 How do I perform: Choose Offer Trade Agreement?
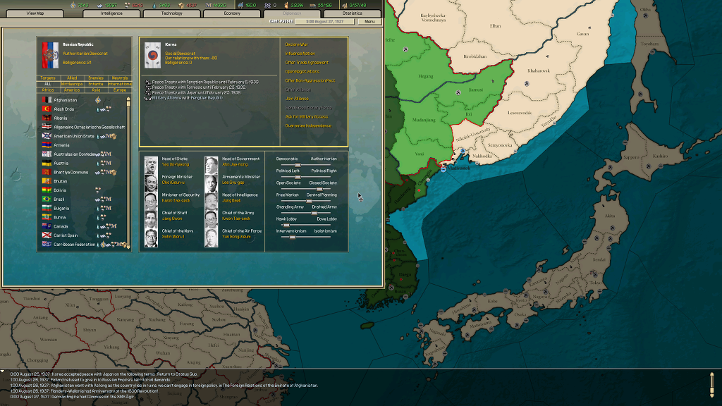(307, 63)
